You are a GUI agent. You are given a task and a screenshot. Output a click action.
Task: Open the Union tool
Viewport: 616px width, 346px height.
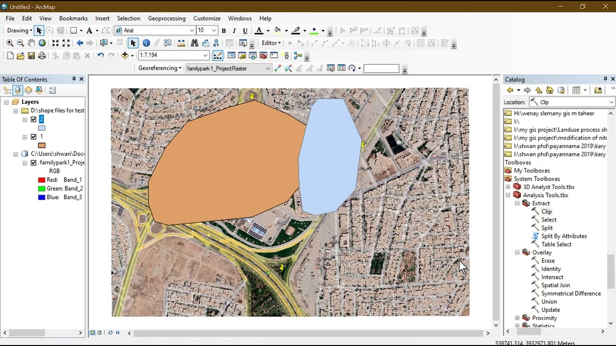(549, 302)
